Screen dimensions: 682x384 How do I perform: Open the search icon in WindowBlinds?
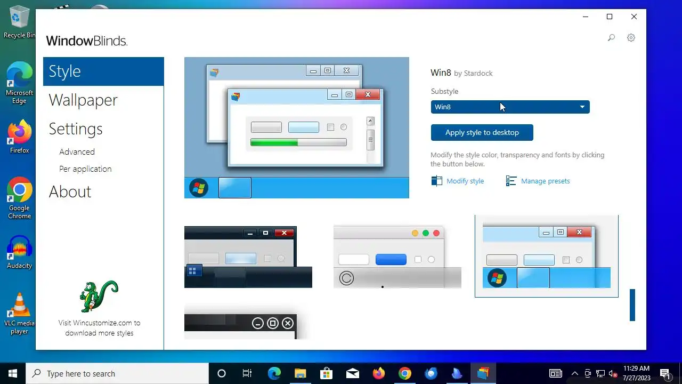(x=611, y=38)
